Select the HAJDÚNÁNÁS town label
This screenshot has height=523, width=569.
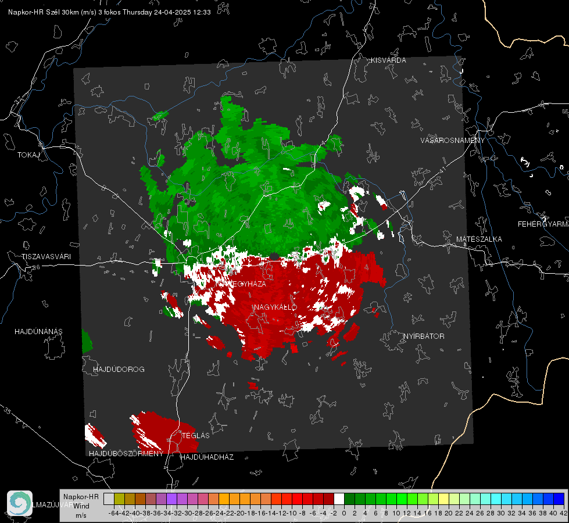click(38, 331)
